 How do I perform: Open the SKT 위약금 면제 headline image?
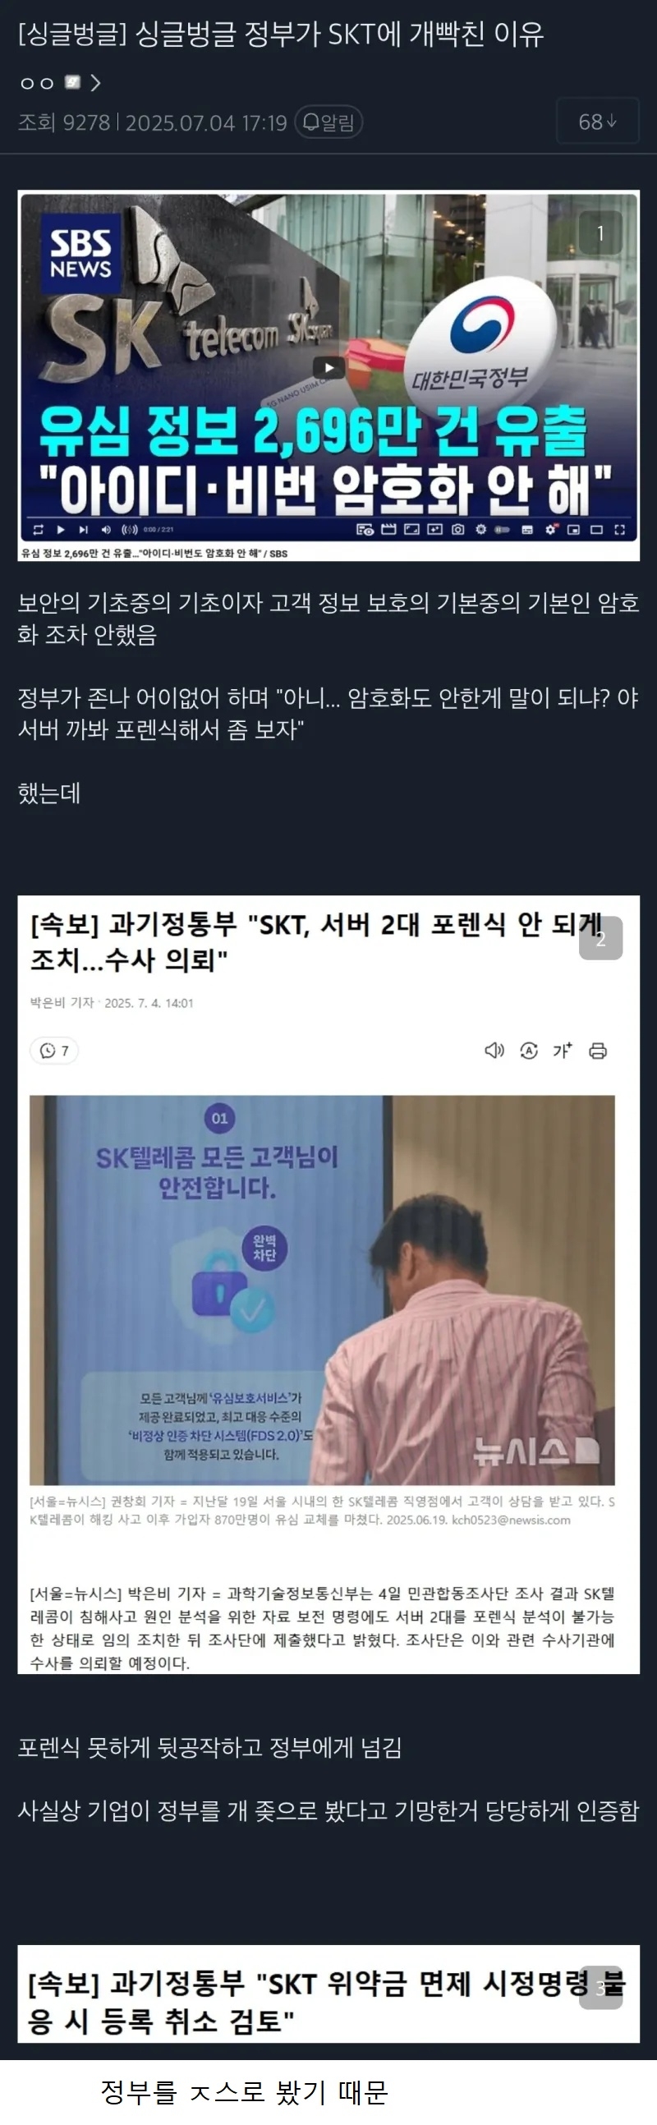[328, 2002]
